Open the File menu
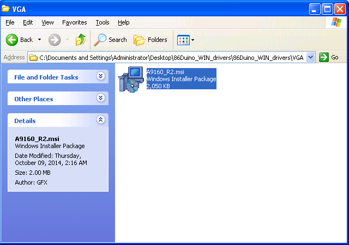The height and width of the screenshot is (245, 349). [10, 22]
